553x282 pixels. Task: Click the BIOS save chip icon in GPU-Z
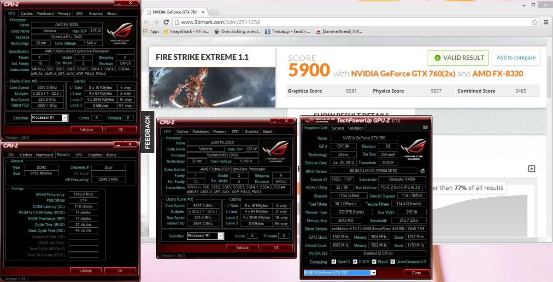[422, 171]
